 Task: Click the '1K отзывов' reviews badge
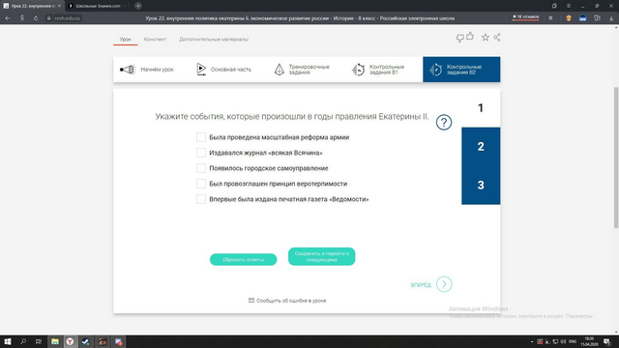coord(525,17)
